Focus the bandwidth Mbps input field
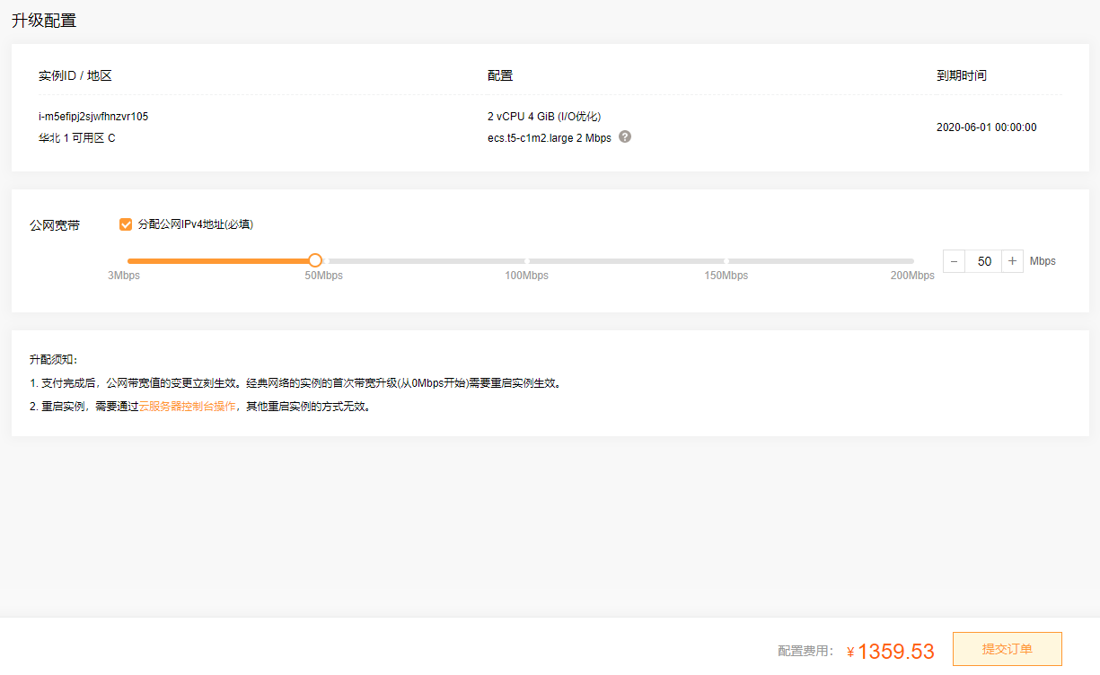The height and width of the screenshot is (675, 1100). pos(984,261)
